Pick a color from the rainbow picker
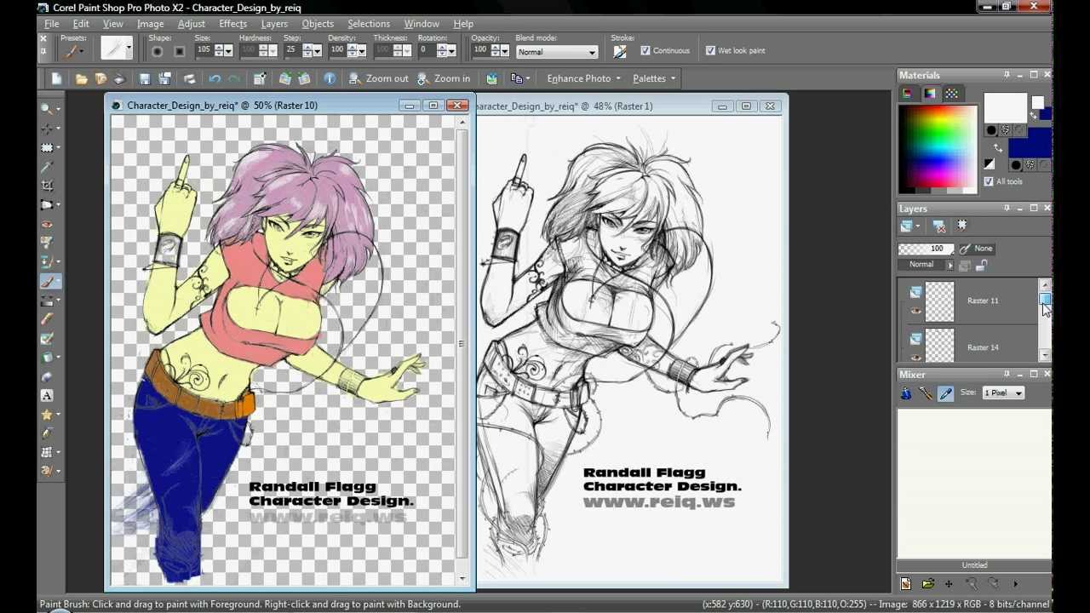Screen dimensions: 1090x613 [938, 149]
